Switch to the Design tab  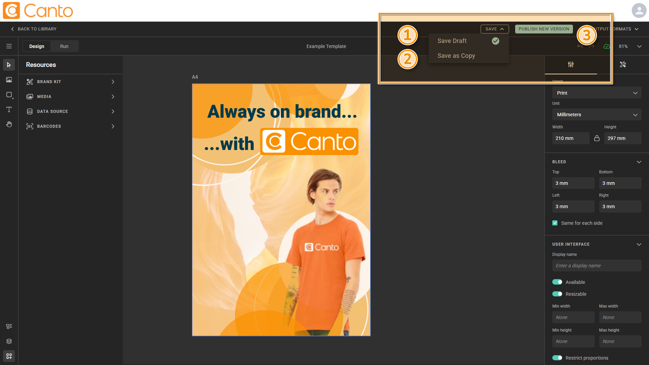37,46
